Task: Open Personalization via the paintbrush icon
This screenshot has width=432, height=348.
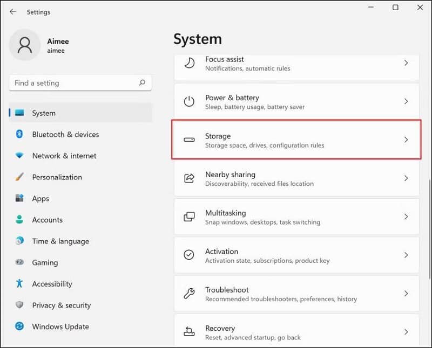Action: tap(19, 177)
